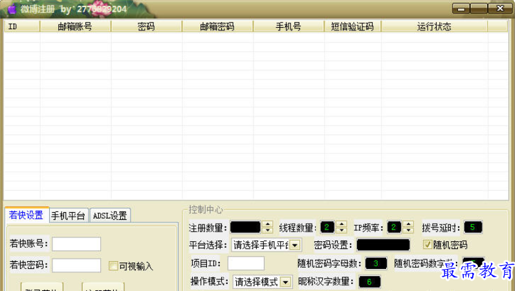
Task: Click the ID column header
Action: 22,27
